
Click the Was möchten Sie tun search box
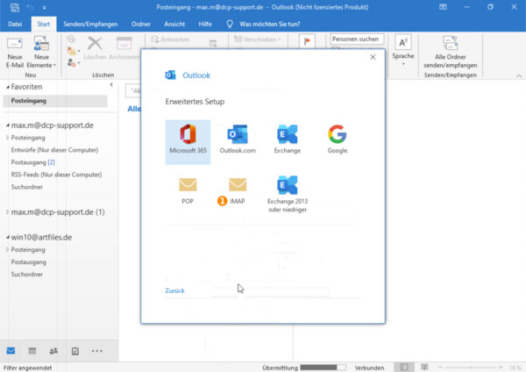270,25
